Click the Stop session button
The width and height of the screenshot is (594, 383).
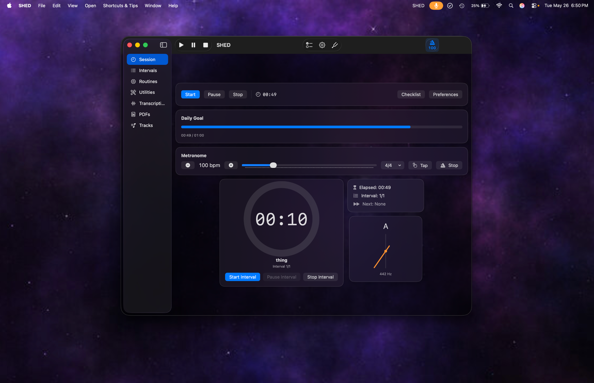coord(238,94)
